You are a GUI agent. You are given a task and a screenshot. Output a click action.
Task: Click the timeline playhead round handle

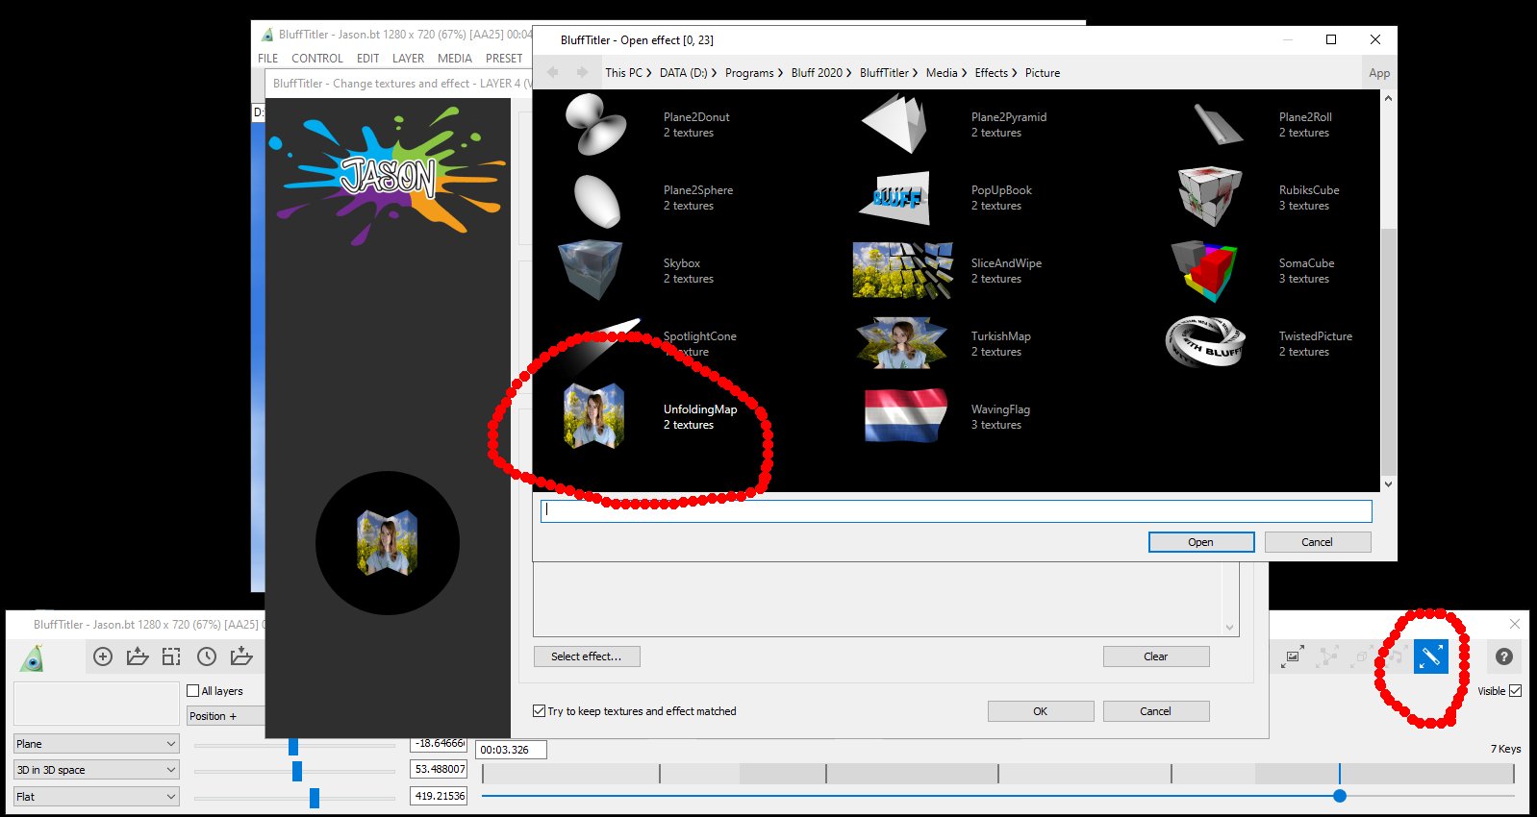[1340, 796]
